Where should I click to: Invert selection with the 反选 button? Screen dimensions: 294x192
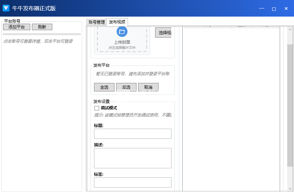(126, 87)
